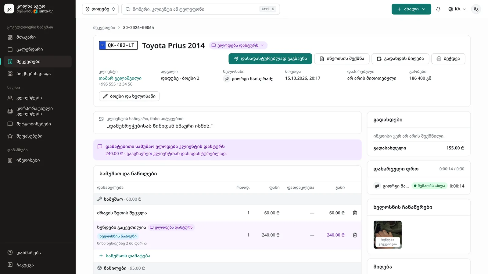
Task: Click ბოქსი და ხელოსანი edit button
Action: 129,96
